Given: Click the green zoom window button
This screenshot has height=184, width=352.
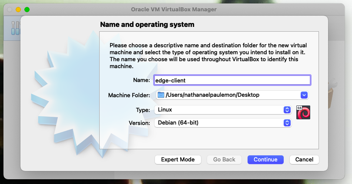Looking at the screenshot, I should (27, 10).
